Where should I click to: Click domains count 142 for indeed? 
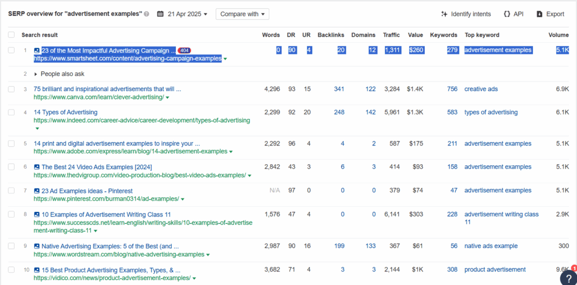pyautogui.click(x=371, y=112)
